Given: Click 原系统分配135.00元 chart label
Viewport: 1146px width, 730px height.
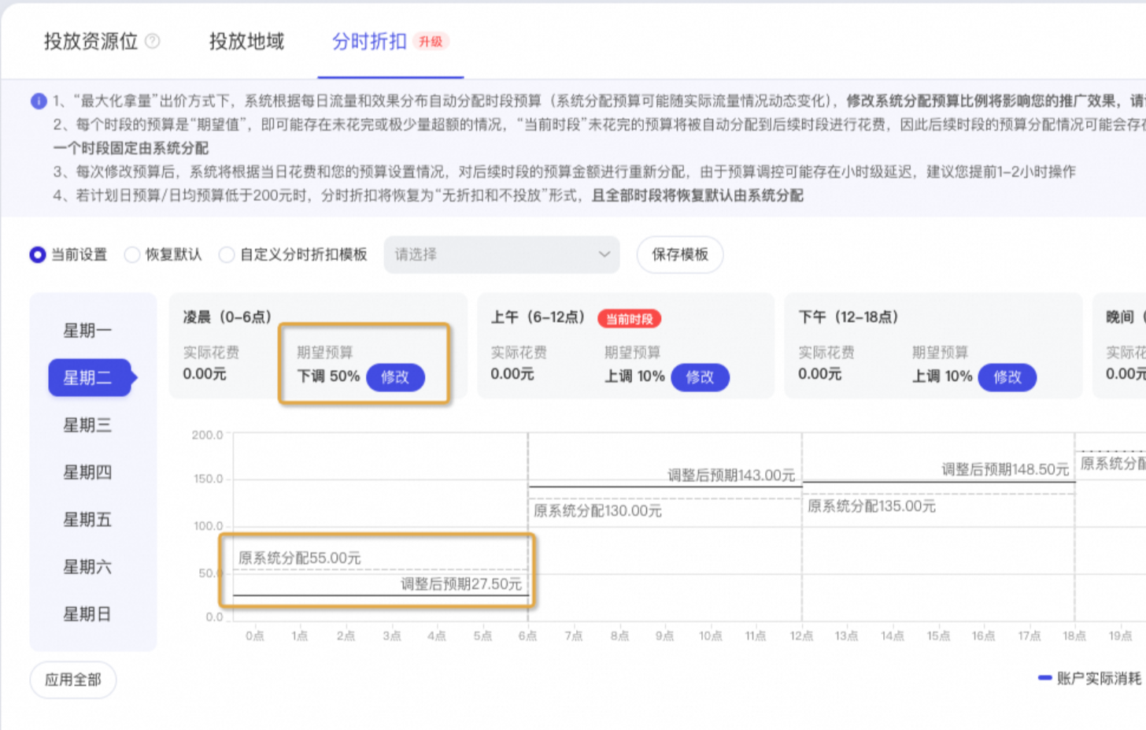Looking at the screenshot, I should coord(871,506).
